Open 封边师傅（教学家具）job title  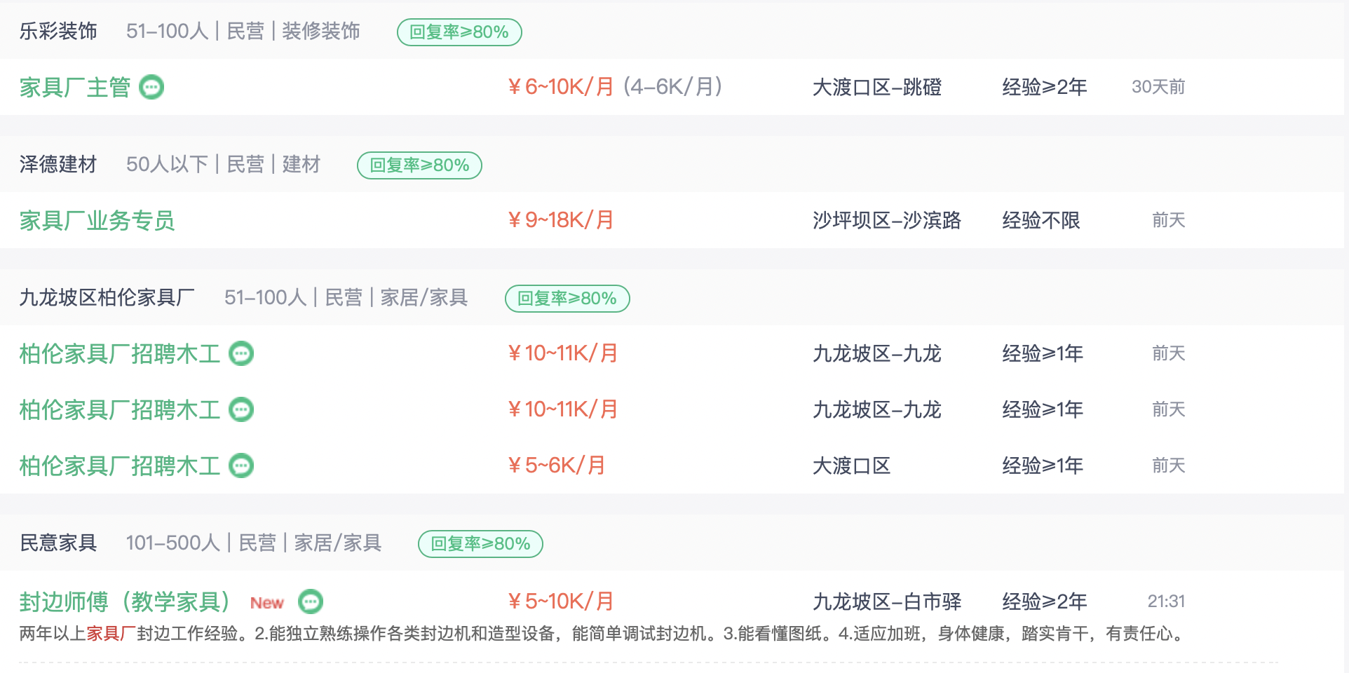pos(125,601)
